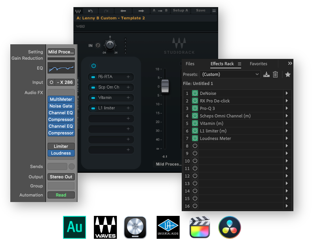Viewport: 312px width, 240px height.
Task: Adjust the input gain knob
Action: [x=110, y=45]
